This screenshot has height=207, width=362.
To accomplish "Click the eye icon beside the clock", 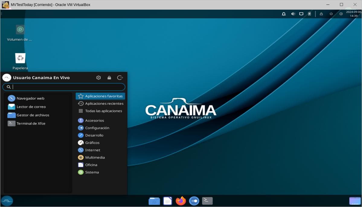I will pyautogui.click(x=341, y=14).
